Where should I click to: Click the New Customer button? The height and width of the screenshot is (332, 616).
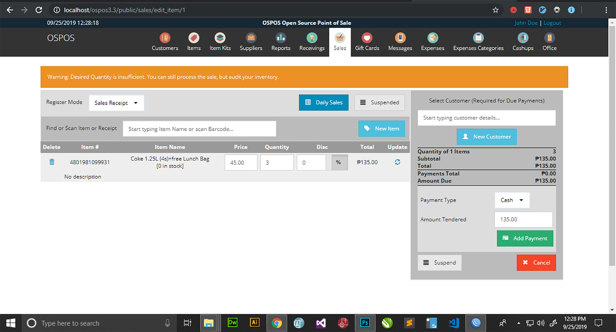486,137
